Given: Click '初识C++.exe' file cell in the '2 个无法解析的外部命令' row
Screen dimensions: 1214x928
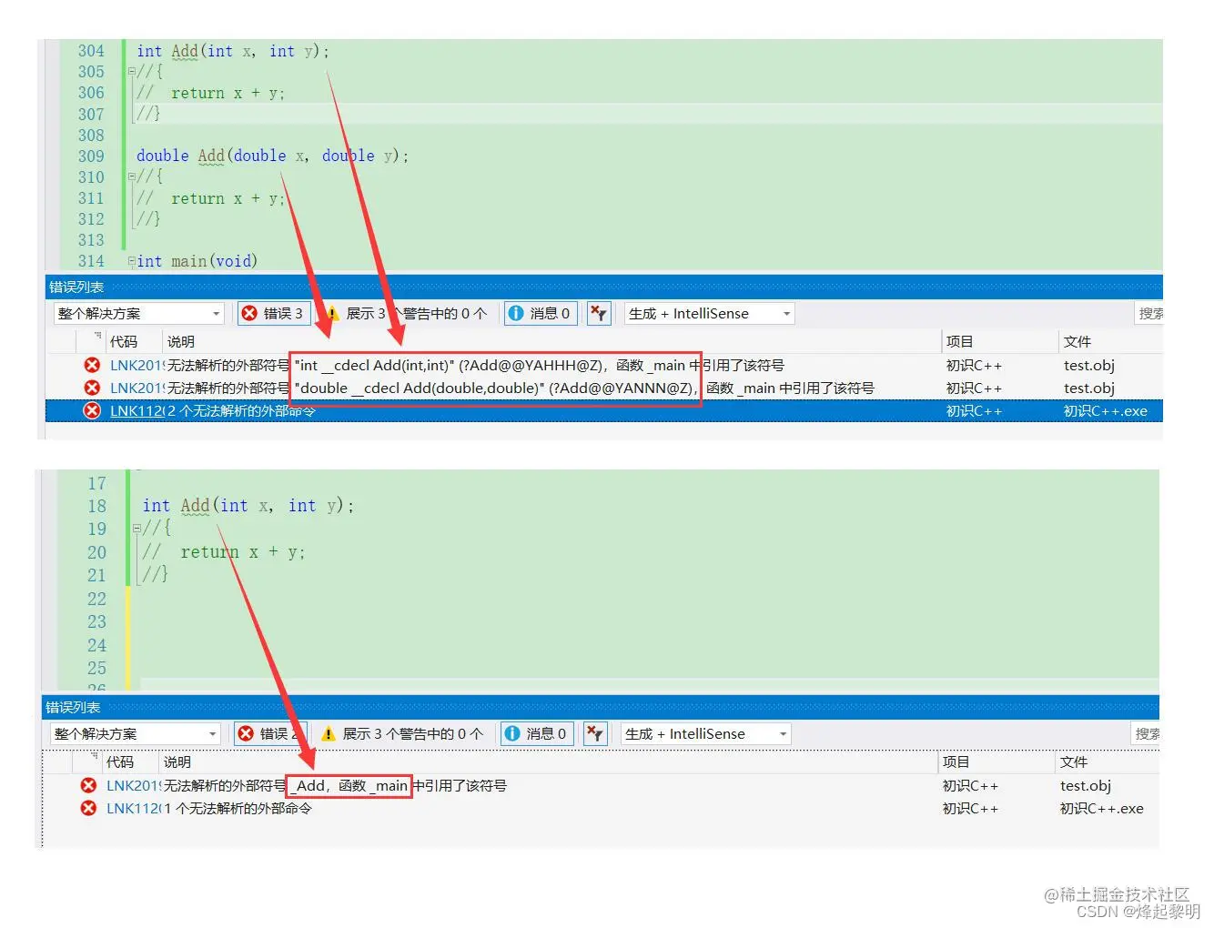Looking at the screenshot, I should [1105, 410].
